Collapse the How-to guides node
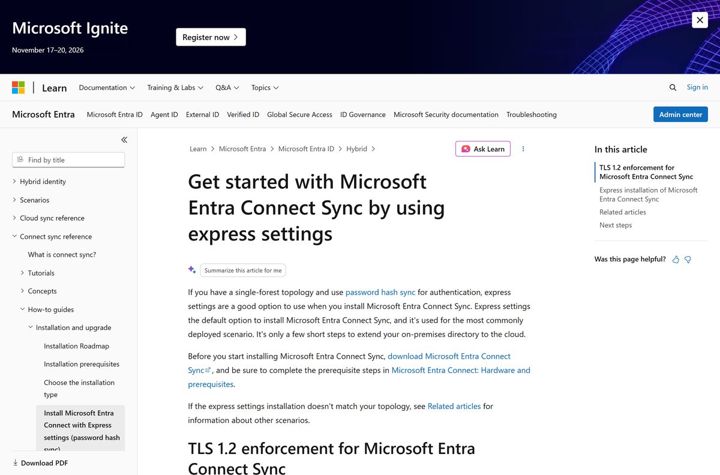 pyautogui.click(x=23, y=309)
